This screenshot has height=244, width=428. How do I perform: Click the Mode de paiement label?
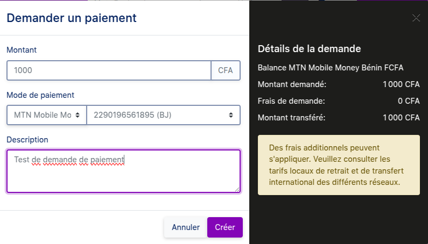[40, 95]
